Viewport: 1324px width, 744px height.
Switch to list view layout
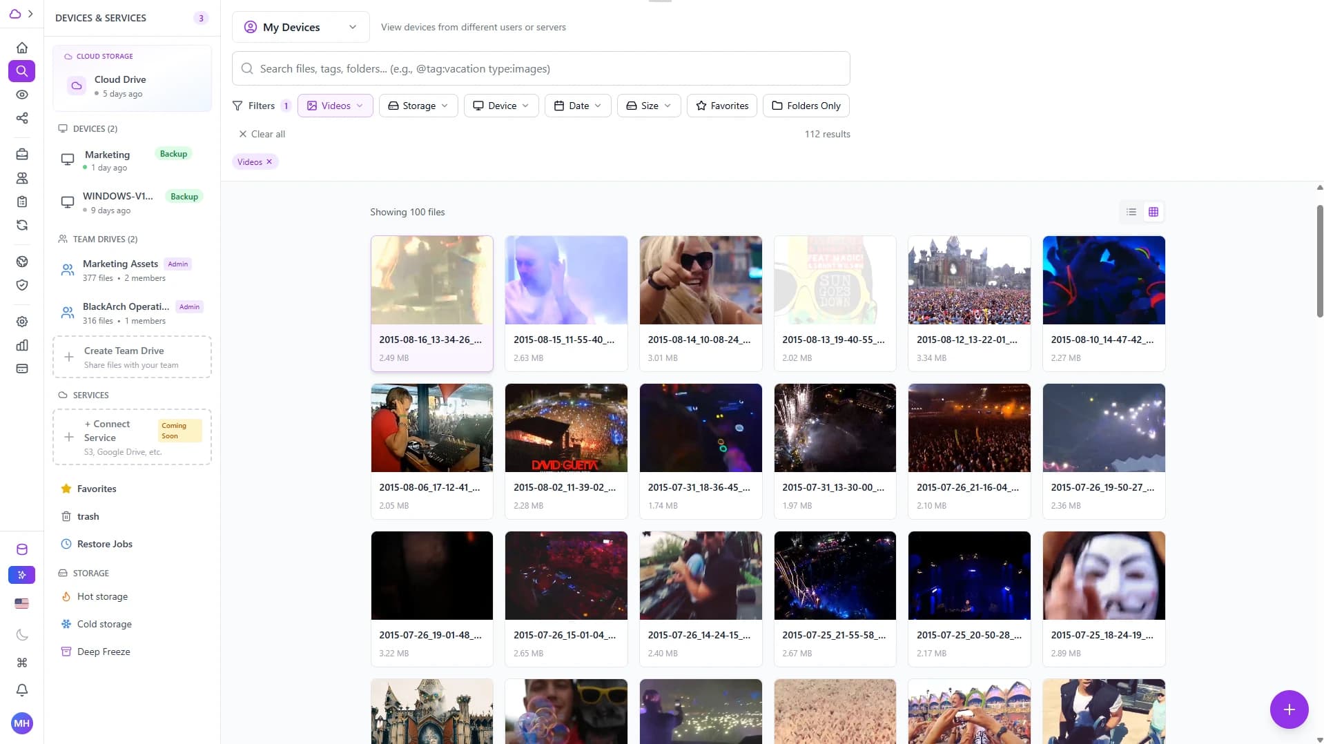[1130, 212]
